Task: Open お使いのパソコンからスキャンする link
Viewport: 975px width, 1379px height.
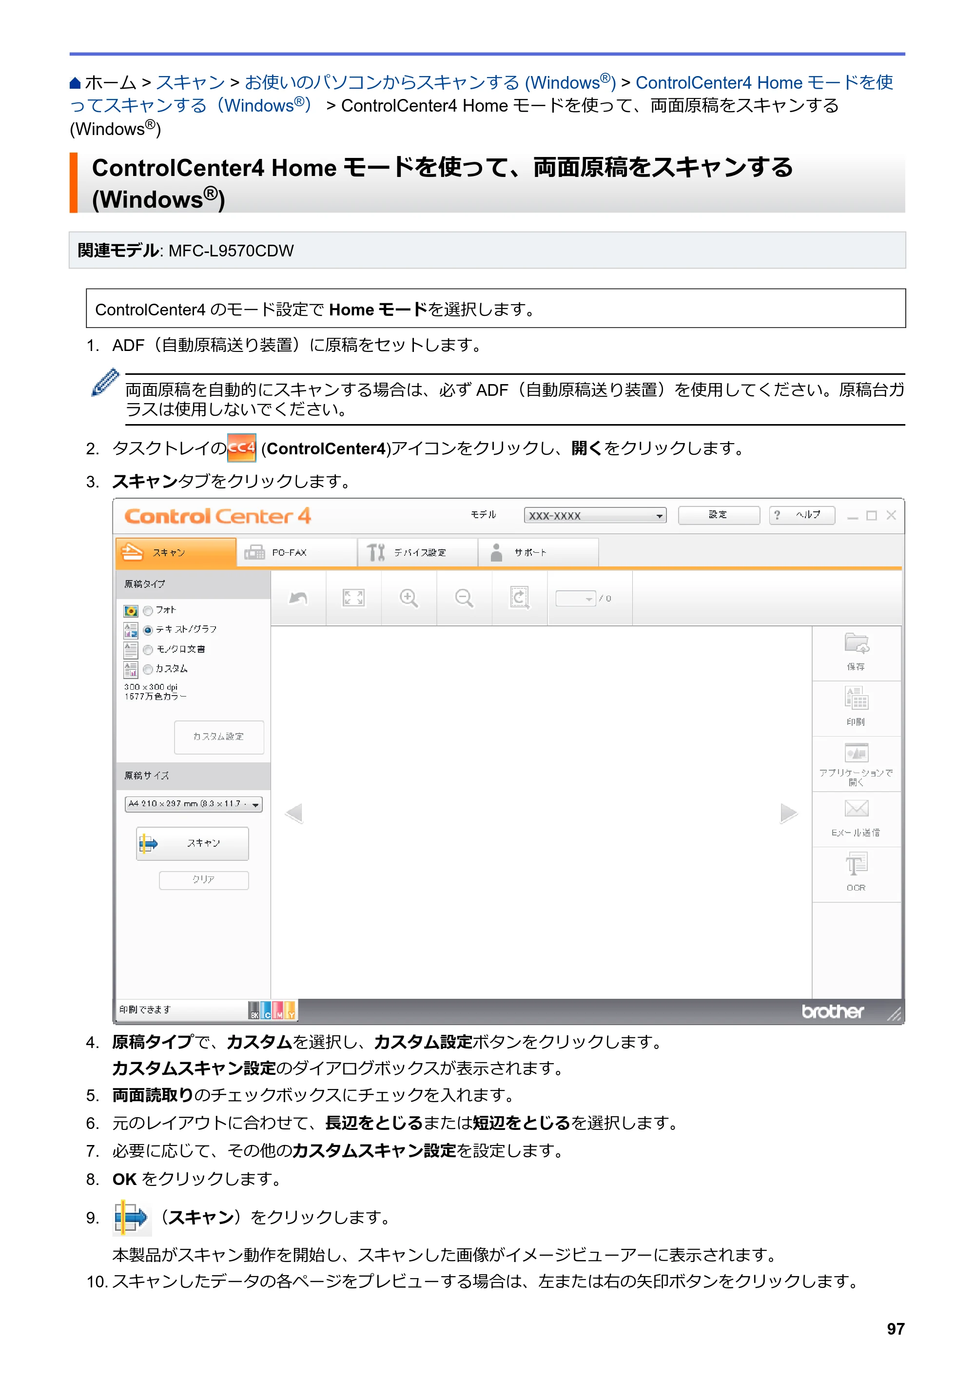Action: (x=430, y=82)
